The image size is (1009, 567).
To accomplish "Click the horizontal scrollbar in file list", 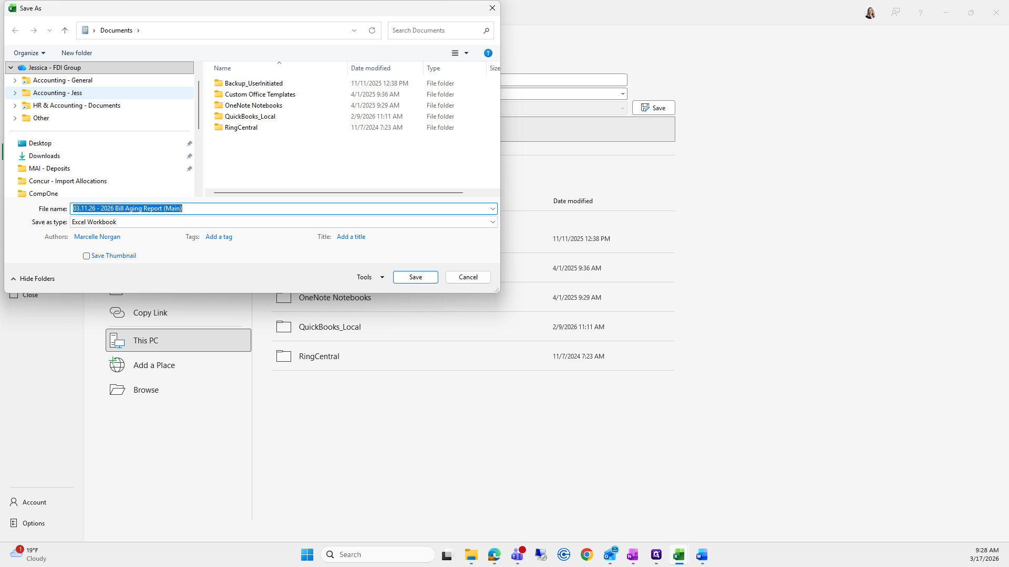I will (x=338, y=192).
